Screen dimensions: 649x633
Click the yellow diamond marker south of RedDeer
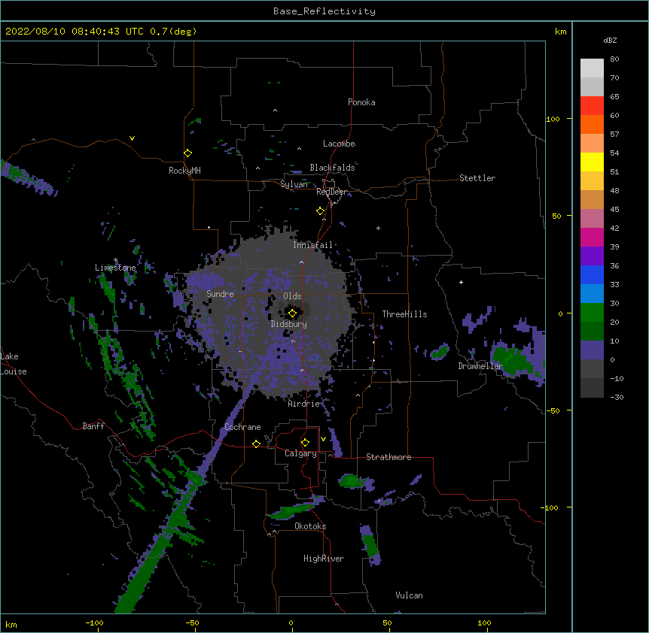pos(321,211)
